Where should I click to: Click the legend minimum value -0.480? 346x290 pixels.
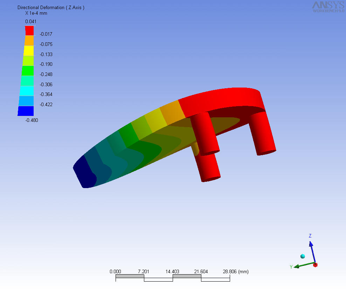(32, 120)
